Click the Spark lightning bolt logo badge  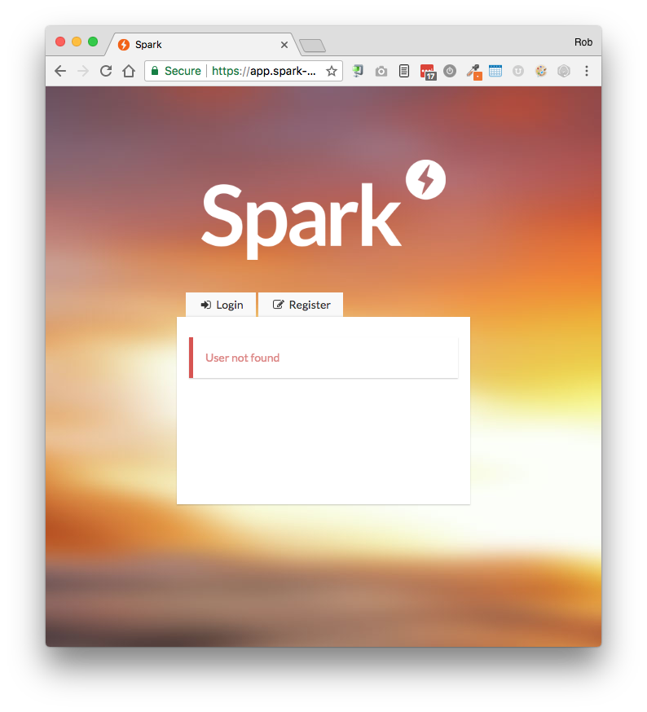[x=425, y=179]
